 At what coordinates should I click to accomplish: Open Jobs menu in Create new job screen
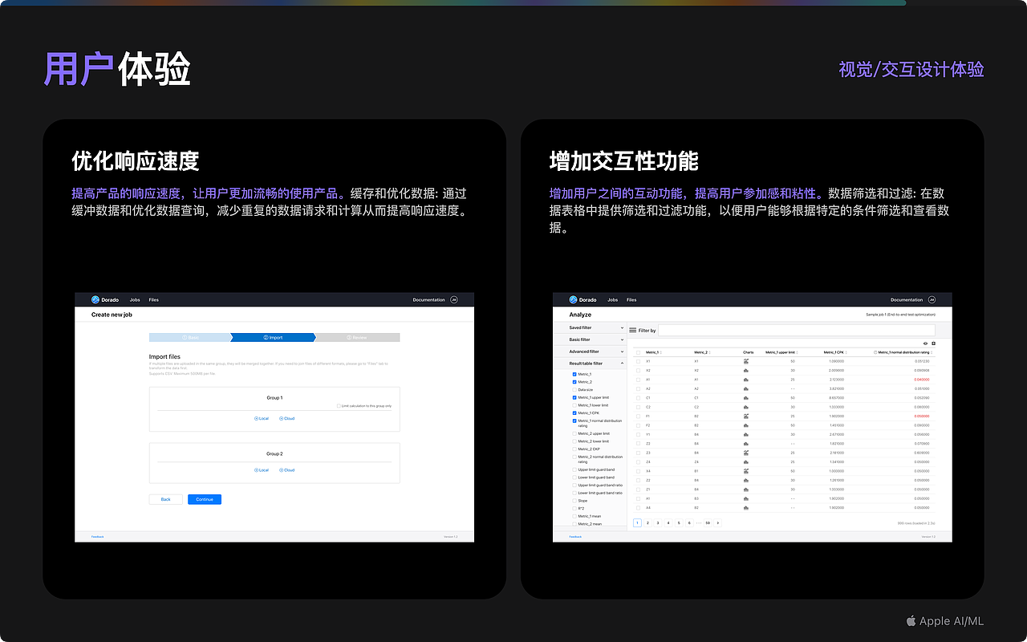pyautogui.click(x=135, y=299)
